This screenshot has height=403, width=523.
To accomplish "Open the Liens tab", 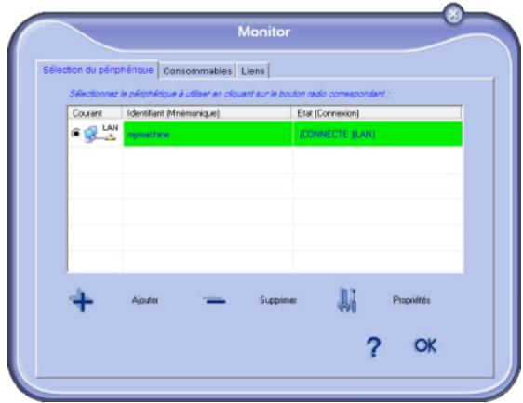I will [x=253, y=71].
